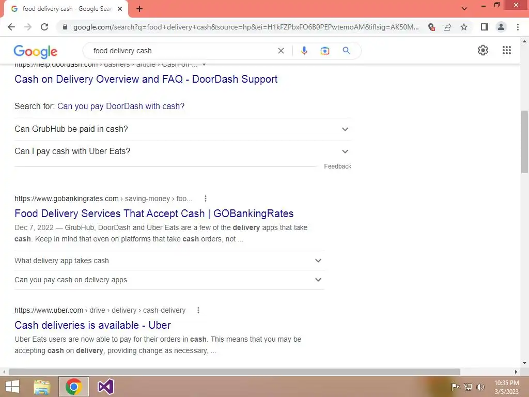529x397 pixels.
Task: Reload the current page
Action: tap(44, 27)
